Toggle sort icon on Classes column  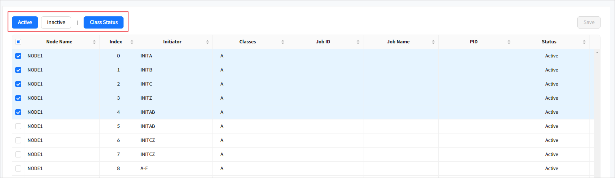click(283, 42)
